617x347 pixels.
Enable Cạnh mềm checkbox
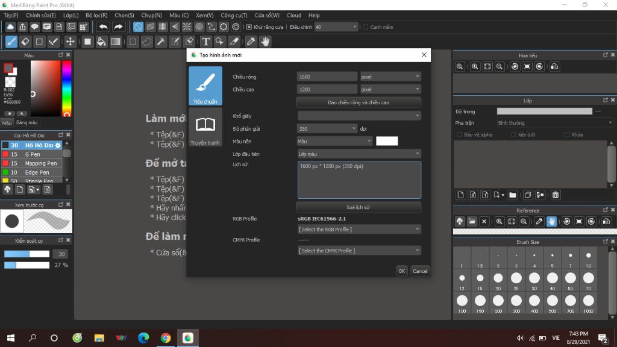(366, 27)
